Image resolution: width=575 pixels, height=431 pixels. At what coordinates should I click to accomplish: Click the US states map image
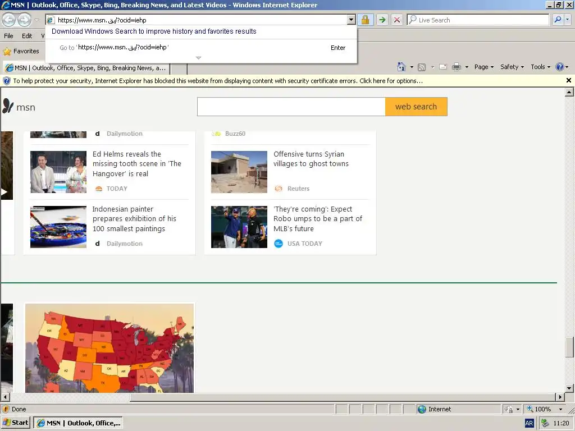(x=109, y=348)
